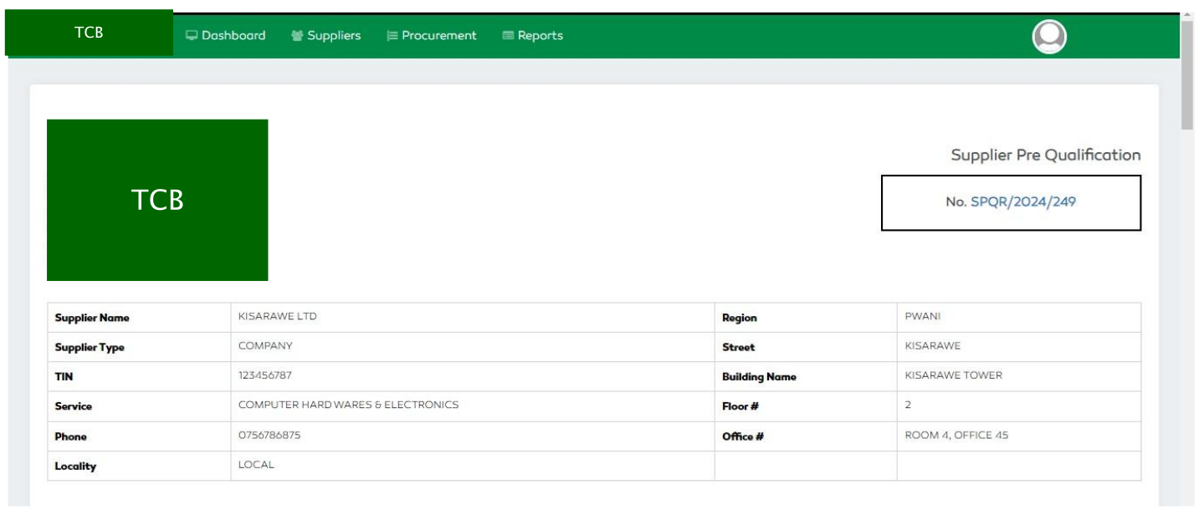Click the pre-qualification number box

(1011, 200)
